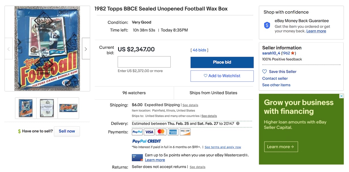This screenshot has width=349, height=172.
Task: Click the Visa card icon
Action: [x=149, y=132]
